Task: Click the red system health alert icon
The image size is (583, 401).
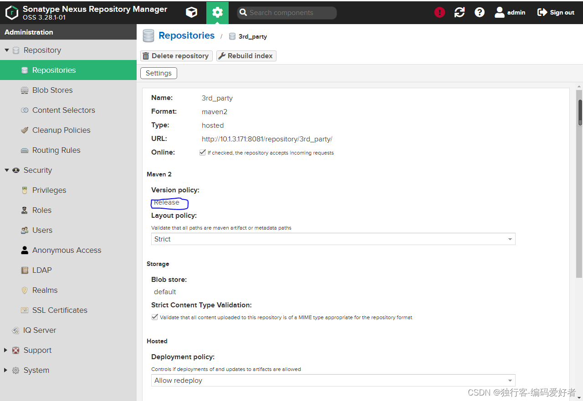Action: tap(439, 12)
